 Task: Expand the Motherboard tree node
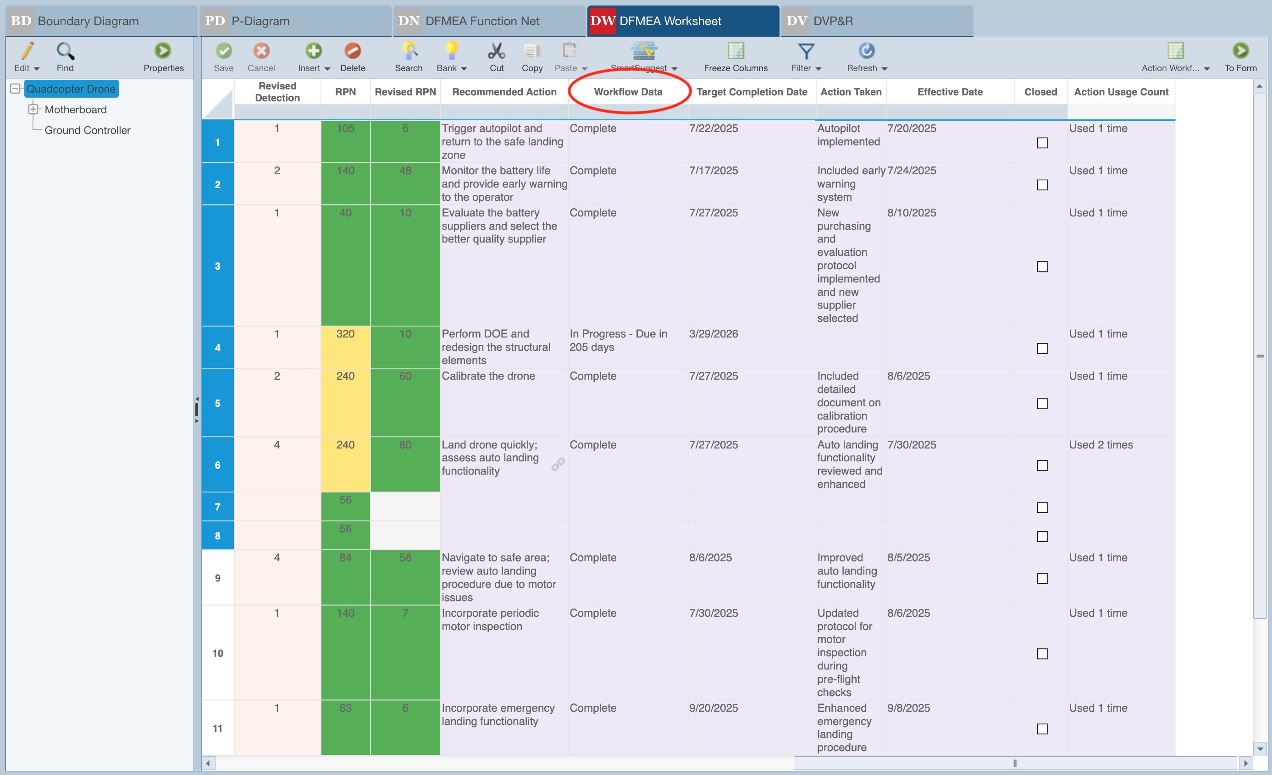click(33, 110)
